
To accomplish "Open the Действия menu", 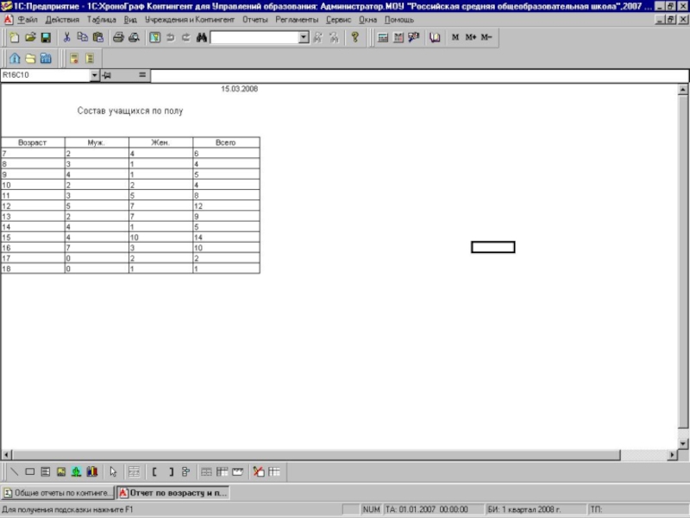I will click(x=62, y=20).
